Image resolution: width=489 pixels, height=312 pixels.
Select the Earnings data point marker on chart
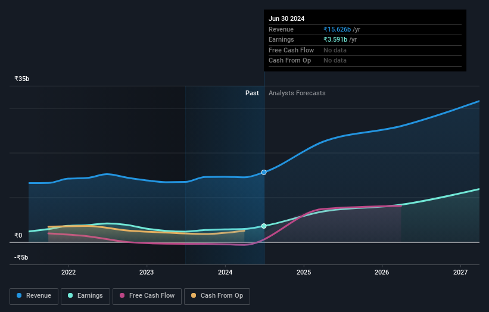[x=264, y=226]
